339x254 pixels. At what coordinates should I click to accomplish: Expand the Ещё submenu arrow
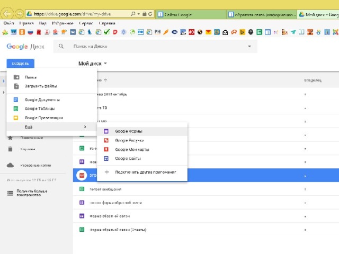[x=85, y=127]
